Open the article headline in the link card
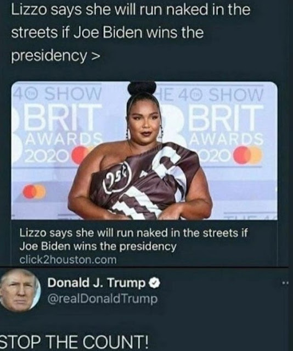 point(134,240)
